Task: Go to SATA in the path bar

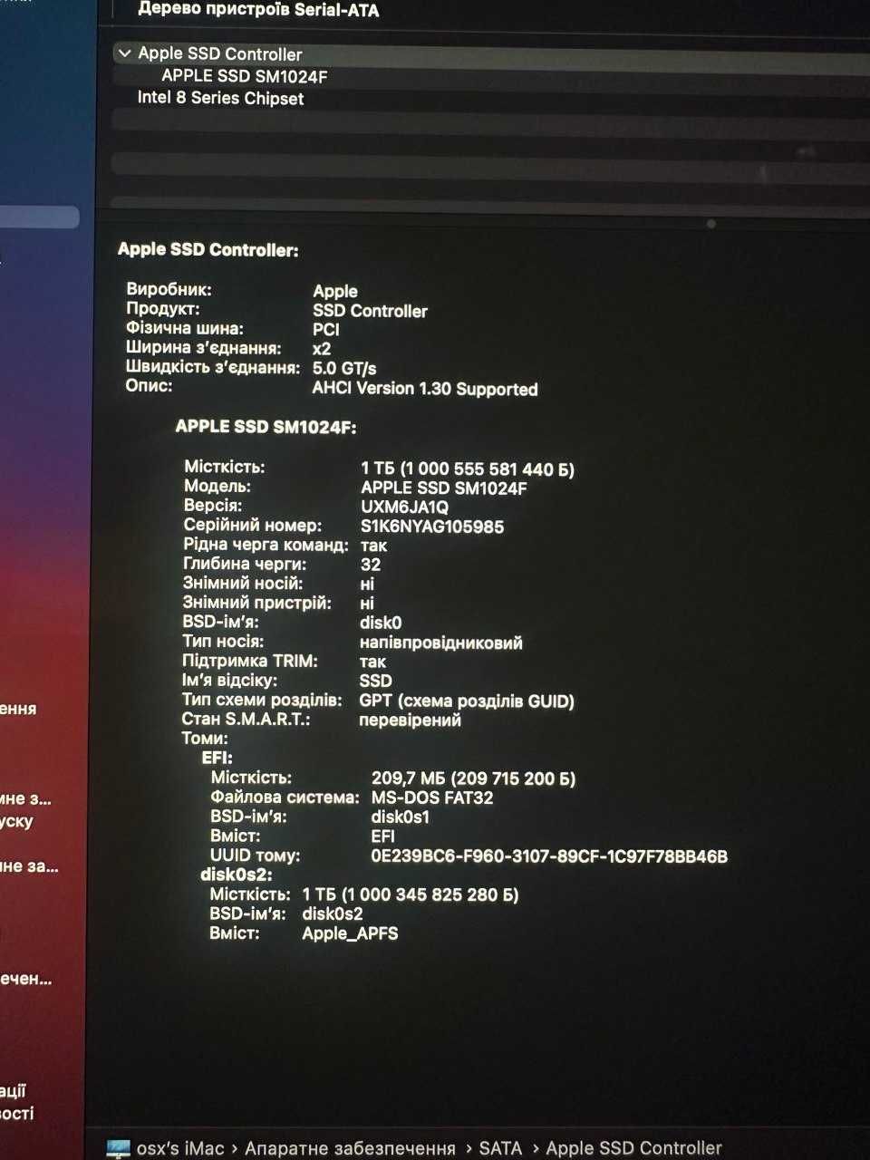Action: click(x=500, y=1148)
